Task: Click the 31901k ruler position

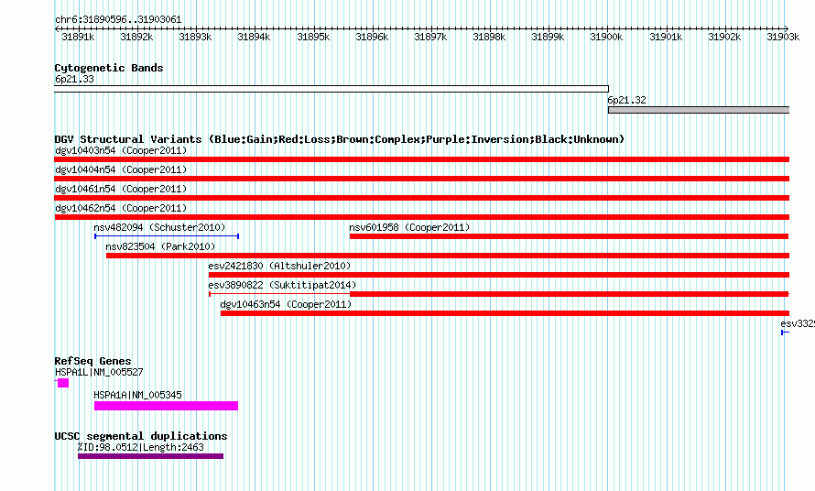Action: pyautogui.click(x=666, y=37)
